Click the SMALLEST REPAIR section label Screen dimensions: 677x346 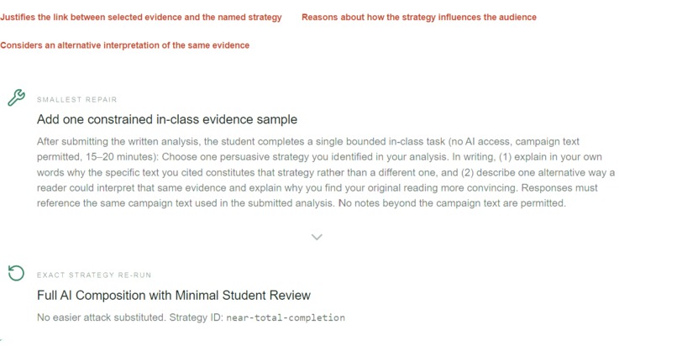tap(76, 100)
